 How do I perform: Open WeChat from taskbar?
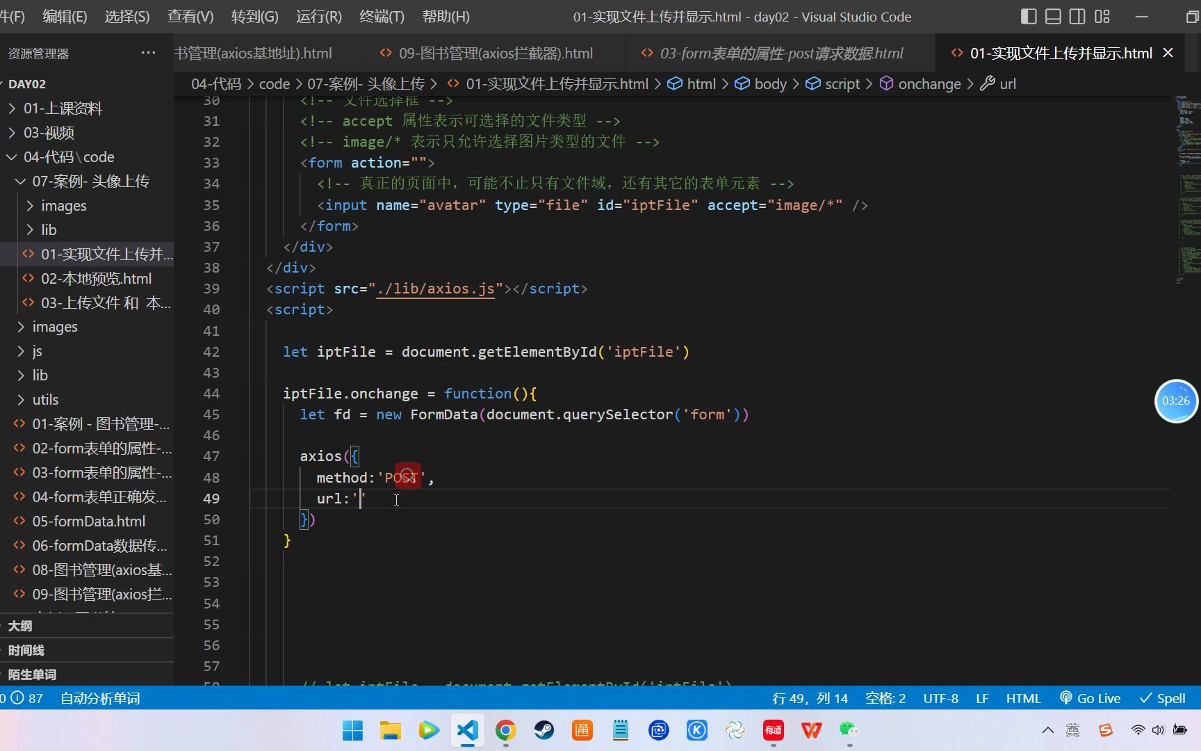coord(849,730)
